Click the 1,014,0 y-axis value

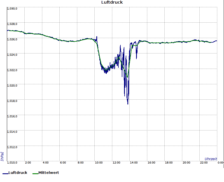(12, 132)
